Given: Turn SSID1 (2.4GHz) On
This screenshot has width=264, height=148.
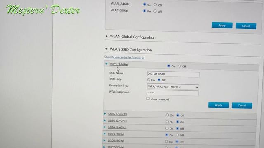Looking at the screenshot, I should pyautogui.click(x=169, y=66).
